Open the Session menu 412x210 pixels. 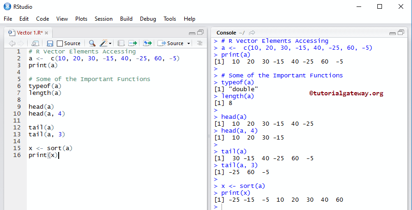pyautogui.click(x=103, y=19)
